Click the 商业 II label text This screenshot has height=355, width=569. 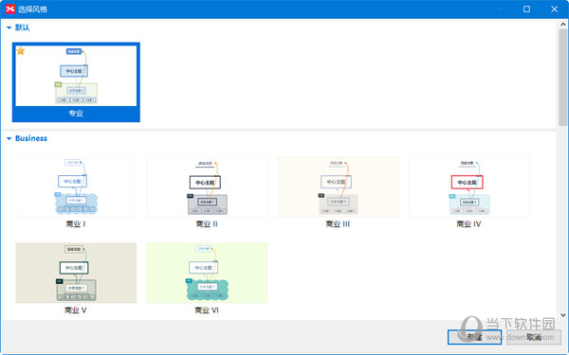coord(207,224)
